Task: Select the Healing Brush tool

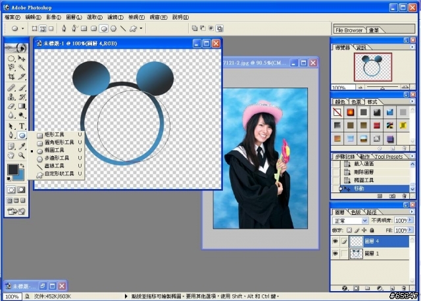Action: pyautogui.click(x=11, y=88)
